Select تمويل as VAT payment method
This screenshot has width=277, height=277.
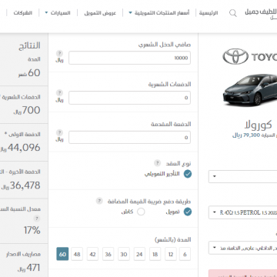click(188, 212)
